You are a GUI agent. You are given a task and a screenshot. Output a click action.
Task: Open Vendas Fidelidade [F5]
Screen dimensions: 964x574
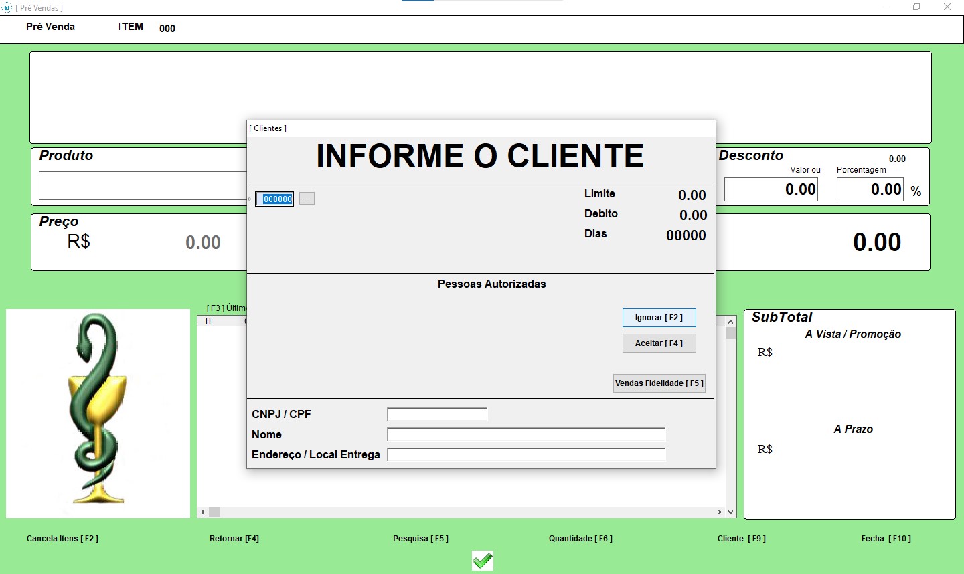click(659, 383)
